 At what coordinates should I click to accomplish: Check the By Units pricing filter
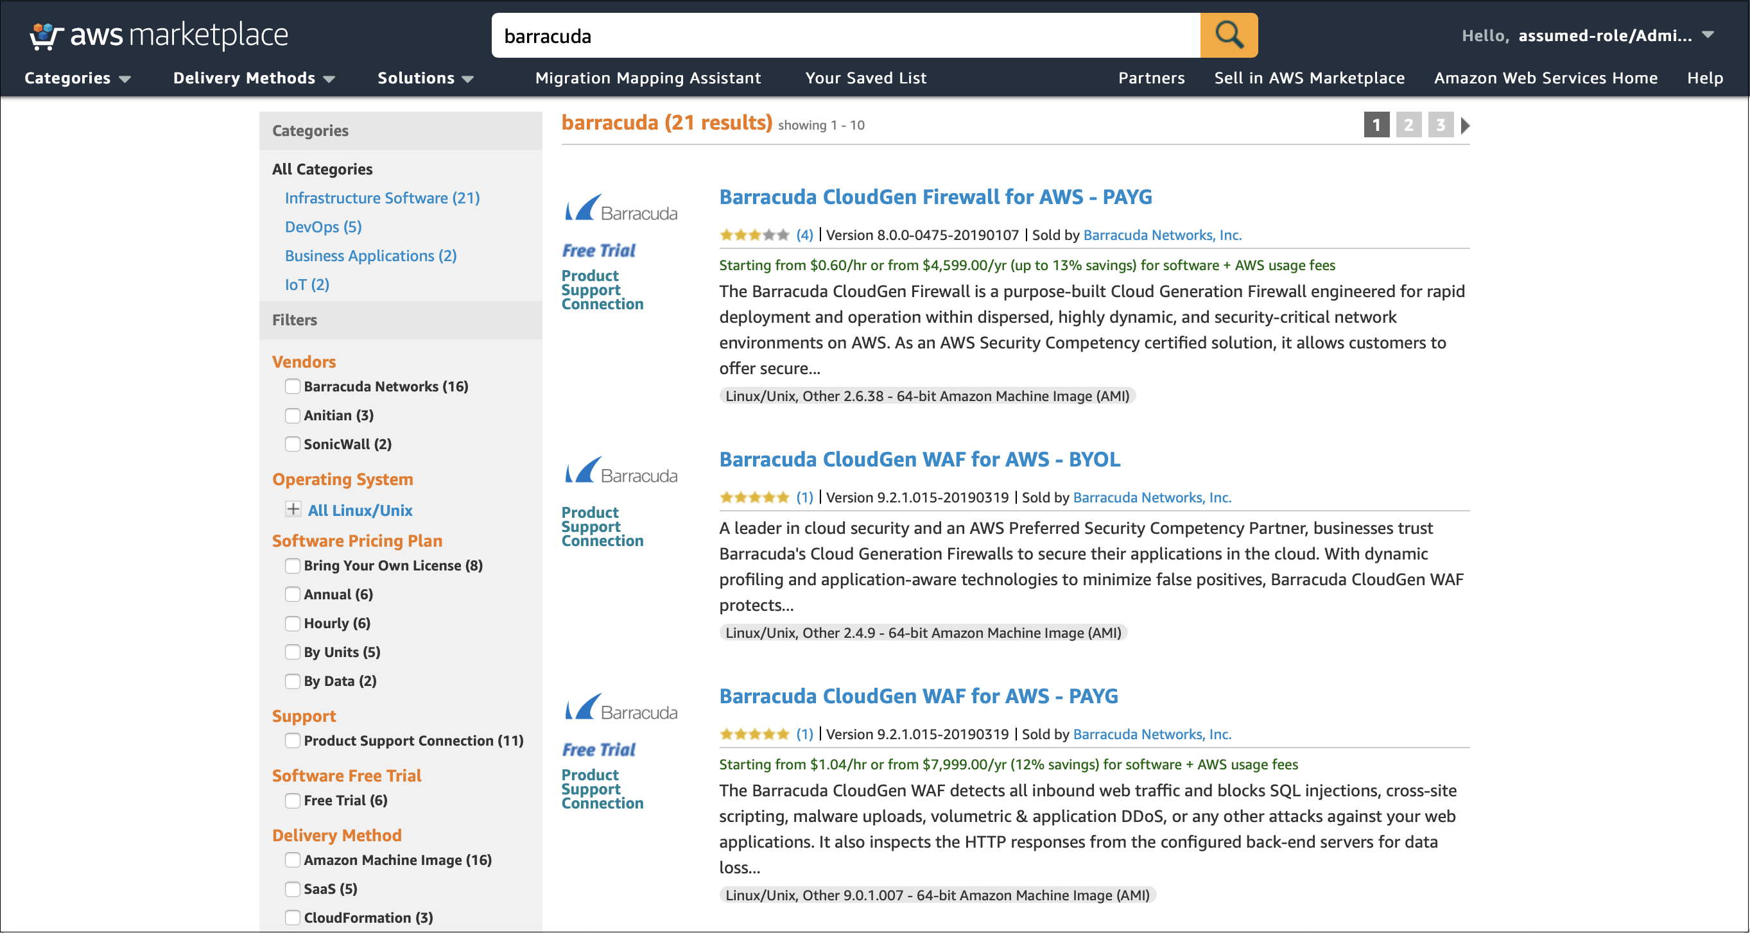pyautogui.click(x=292, y=652)
